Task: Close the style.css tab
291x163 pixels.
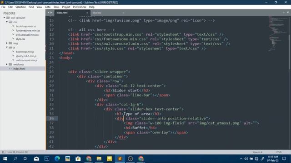Action: tap(123, 13)
